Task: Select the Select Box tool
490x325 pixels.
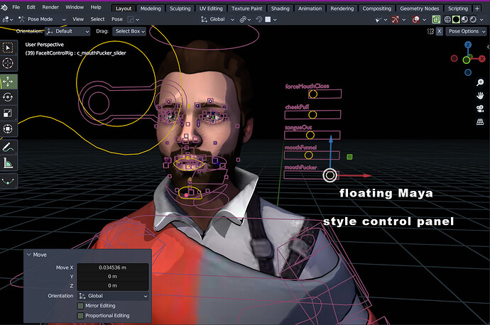Action: tap(8, 48)
